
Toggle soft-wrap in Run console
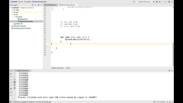click(x=15, y=80)
